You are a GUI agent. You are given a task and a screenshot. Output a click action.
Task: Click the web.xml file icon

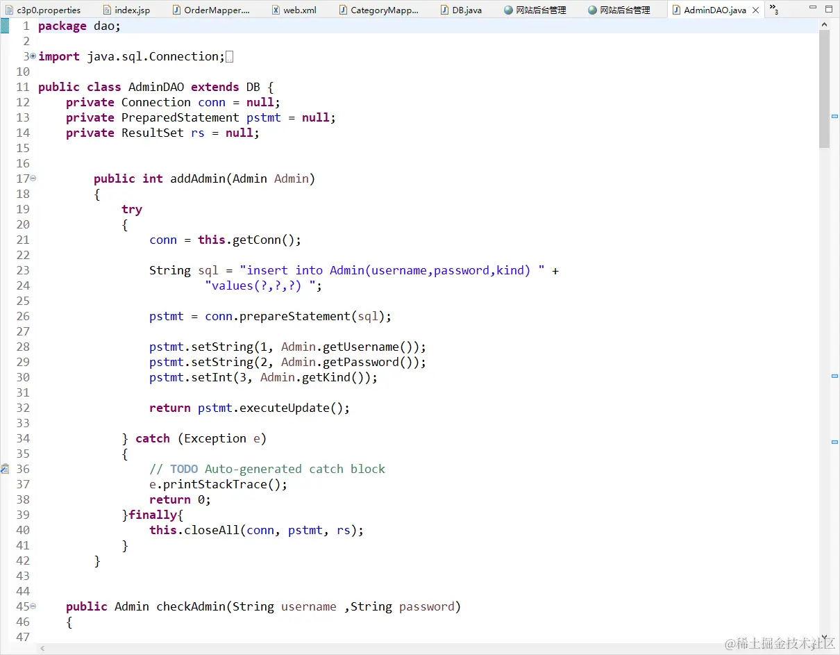pos(276,10)
